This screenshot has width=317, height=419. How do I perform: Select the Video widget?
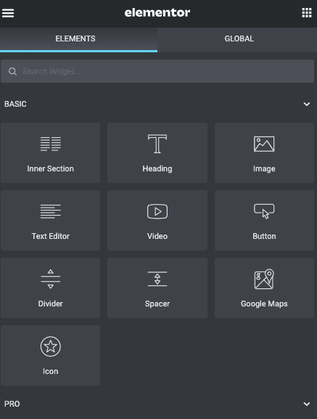(x=157, y=221)
